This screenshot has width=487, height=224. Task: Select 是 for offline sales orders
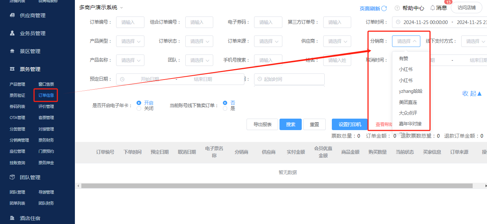[225, 108]
